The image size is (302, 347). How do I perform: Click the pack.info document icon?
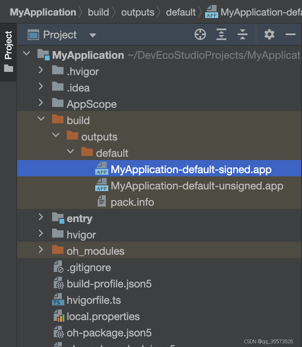pos(102,201)
